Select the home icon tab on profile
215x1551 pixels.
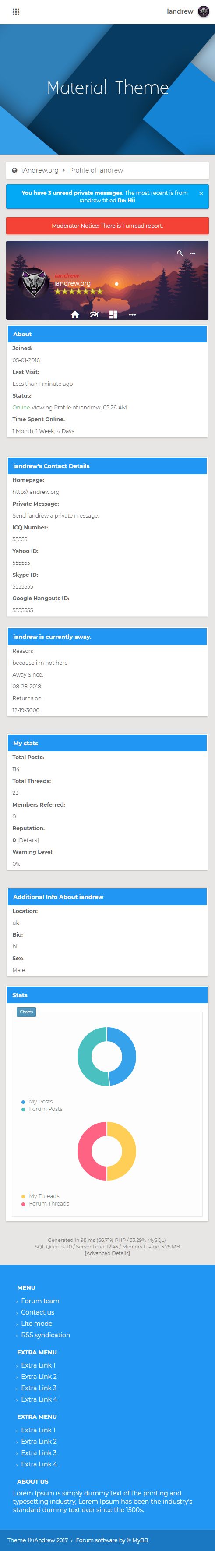75,314
